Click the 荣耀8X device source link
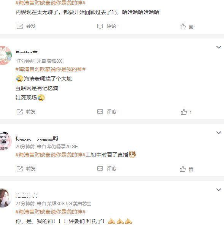 pos(55,61)
